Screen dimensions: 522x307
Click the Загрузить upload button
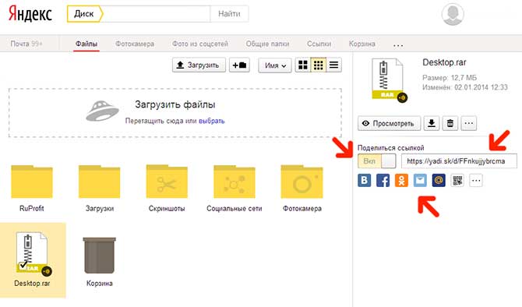pos(199,65)
